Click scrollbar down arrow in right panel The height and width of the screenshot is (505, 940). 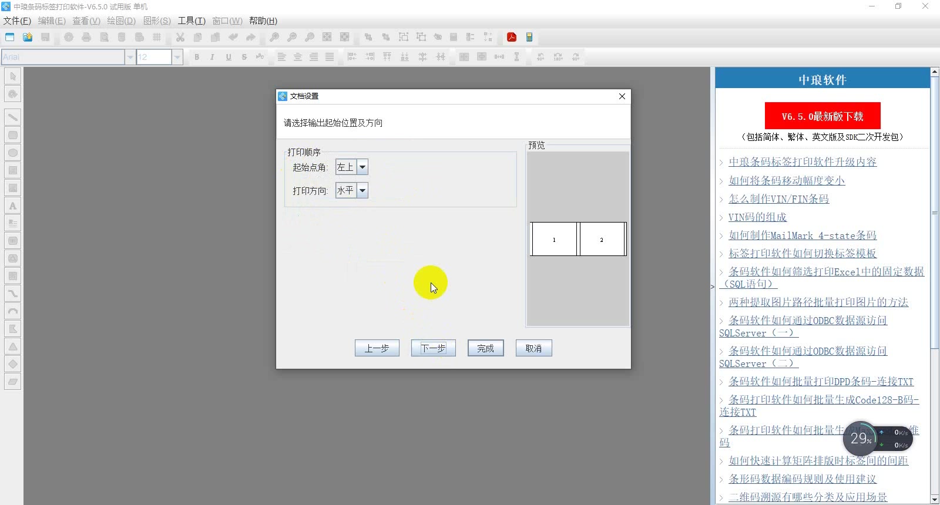click(935, 500)
